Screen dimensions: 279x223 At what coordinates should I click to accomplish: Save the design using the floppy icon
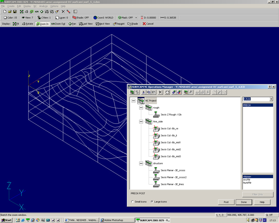pyautogui.click(x=15, y=12)
